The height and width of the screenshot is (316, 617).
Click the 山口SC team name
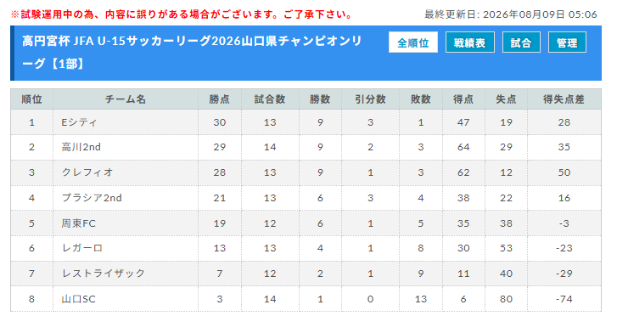point(78,299)
